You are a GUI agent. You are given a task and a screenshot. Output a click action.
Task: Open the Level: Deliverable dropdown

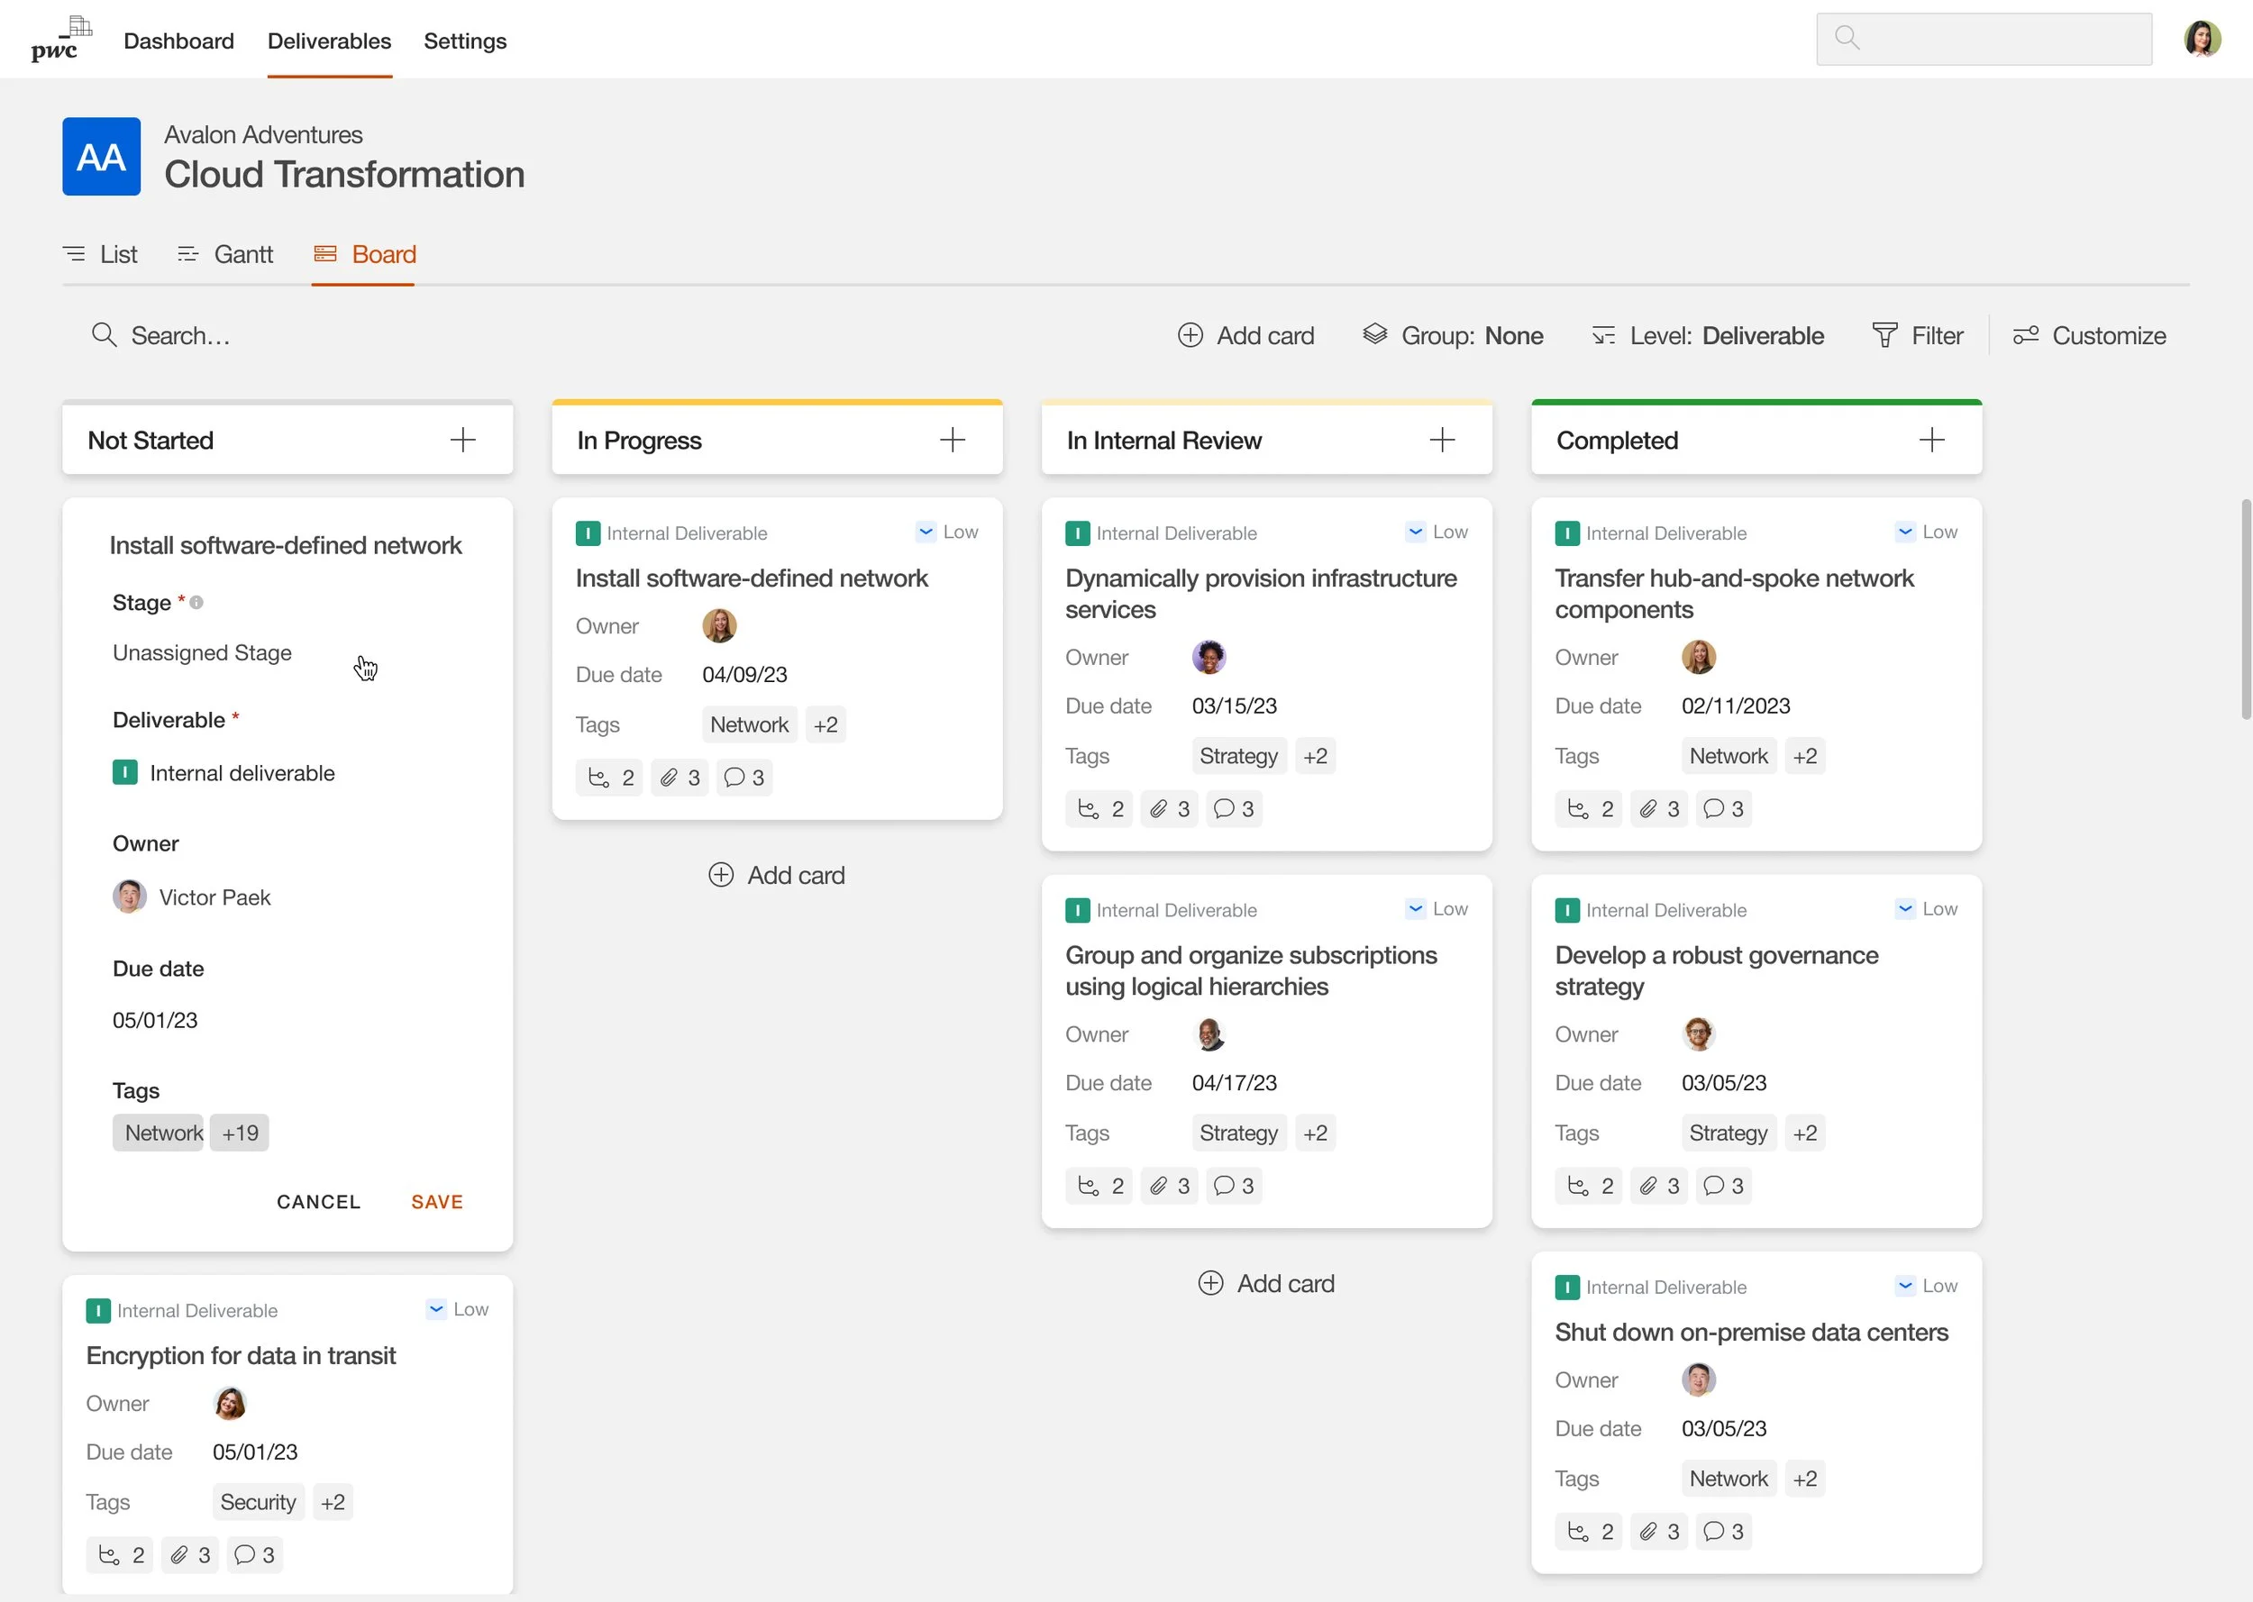tap(1708, 335)
